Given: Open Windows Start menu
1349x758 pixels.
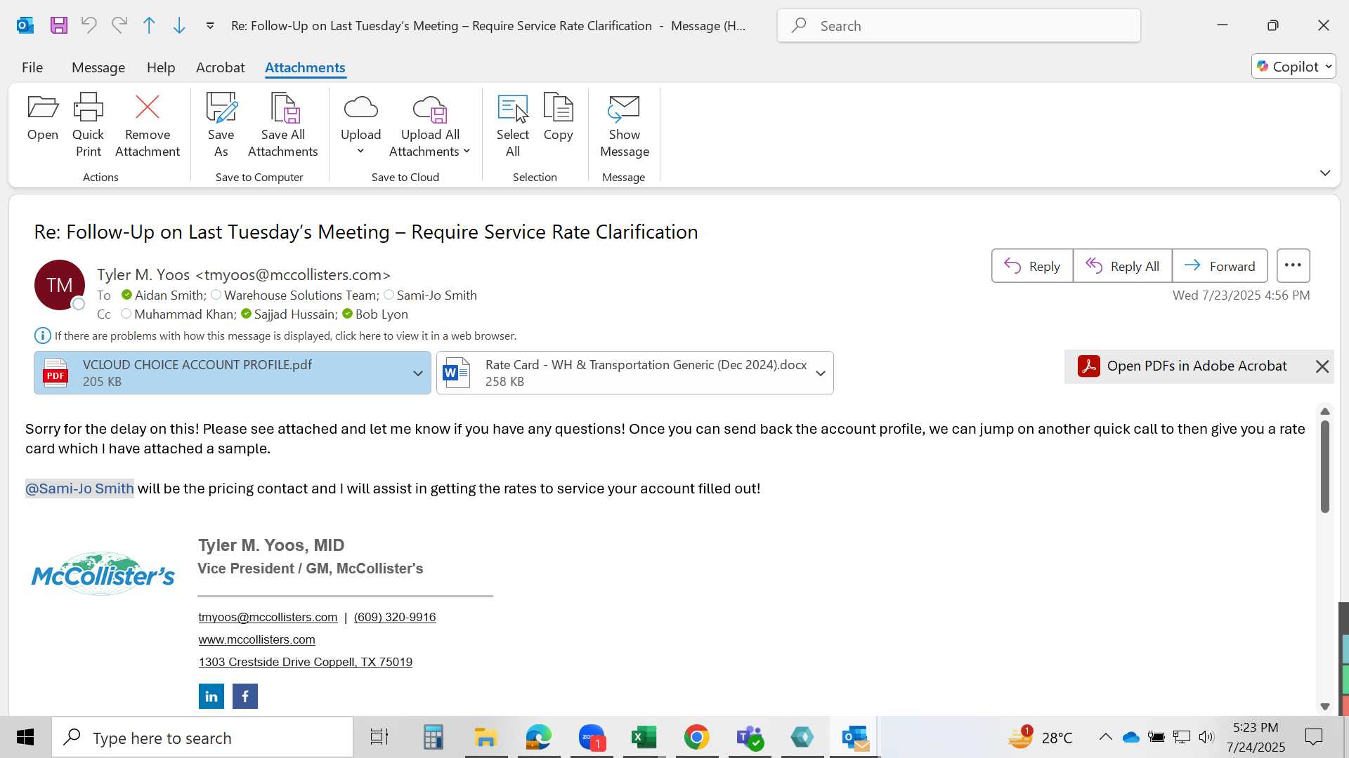Looking at the screenshot, I should (25, 738).
